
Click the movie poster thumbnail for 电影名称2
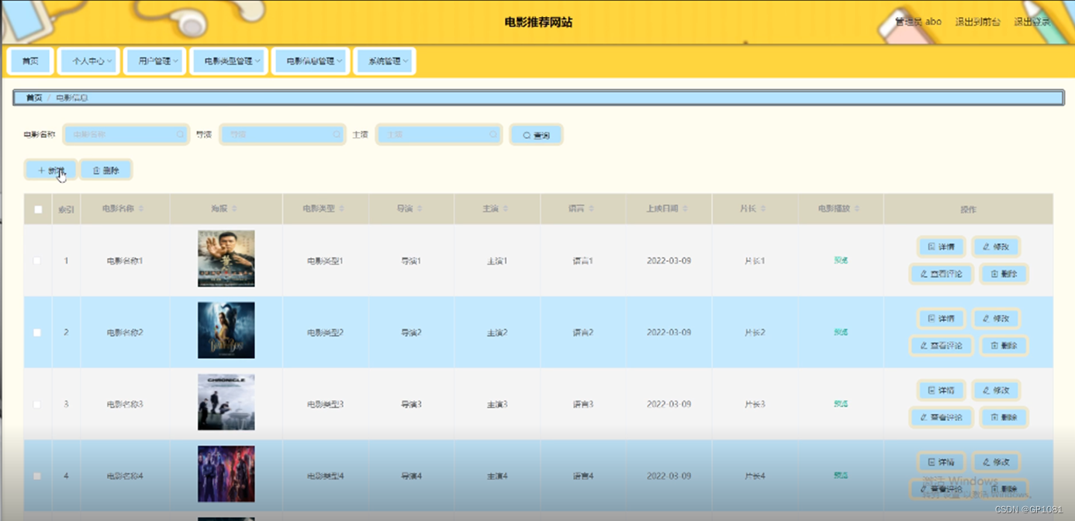point(226,332)
